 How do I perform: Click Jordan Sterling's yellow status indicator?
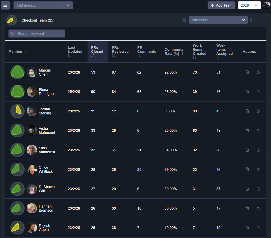tap(17, 111)
